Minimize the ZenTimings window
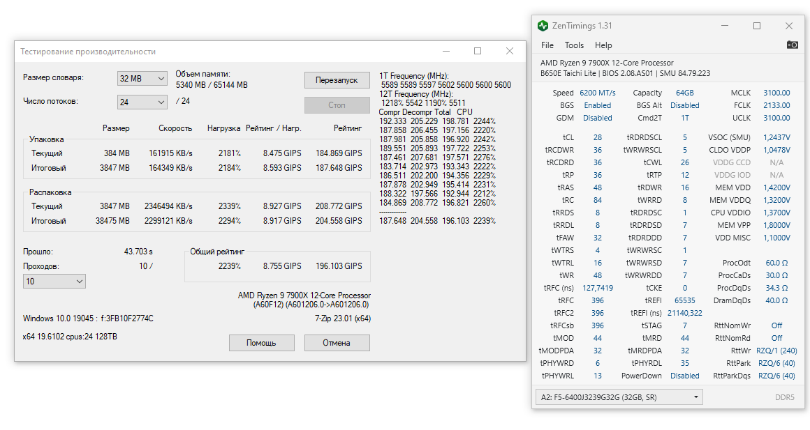The height and width of the screenshot is (430, 810). click(x=726, y=26)
